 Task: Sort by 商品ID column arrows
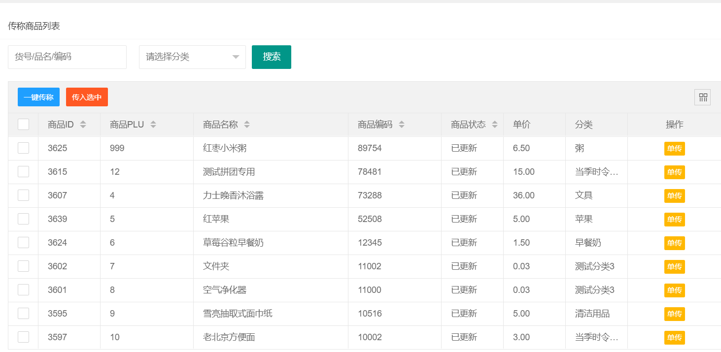83,125
